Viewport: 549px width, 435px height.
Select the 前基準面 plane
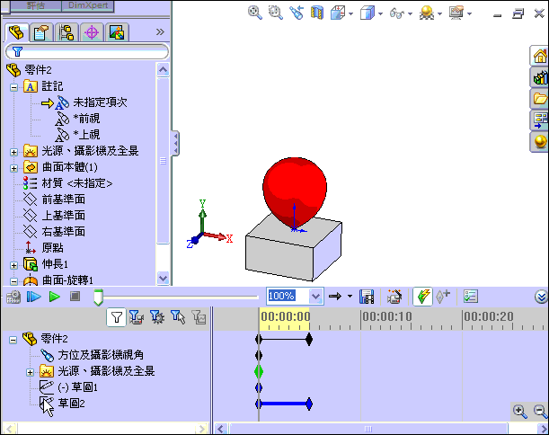(64, 200)
